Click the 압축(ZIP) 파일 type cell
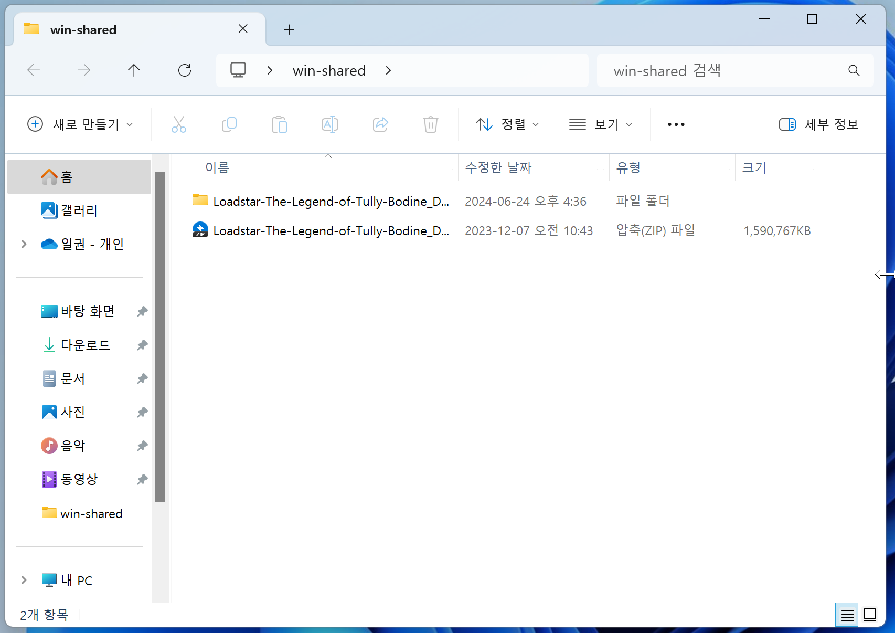Image resolution: width=895 pixels, height=633 pixels. point(656,230)
